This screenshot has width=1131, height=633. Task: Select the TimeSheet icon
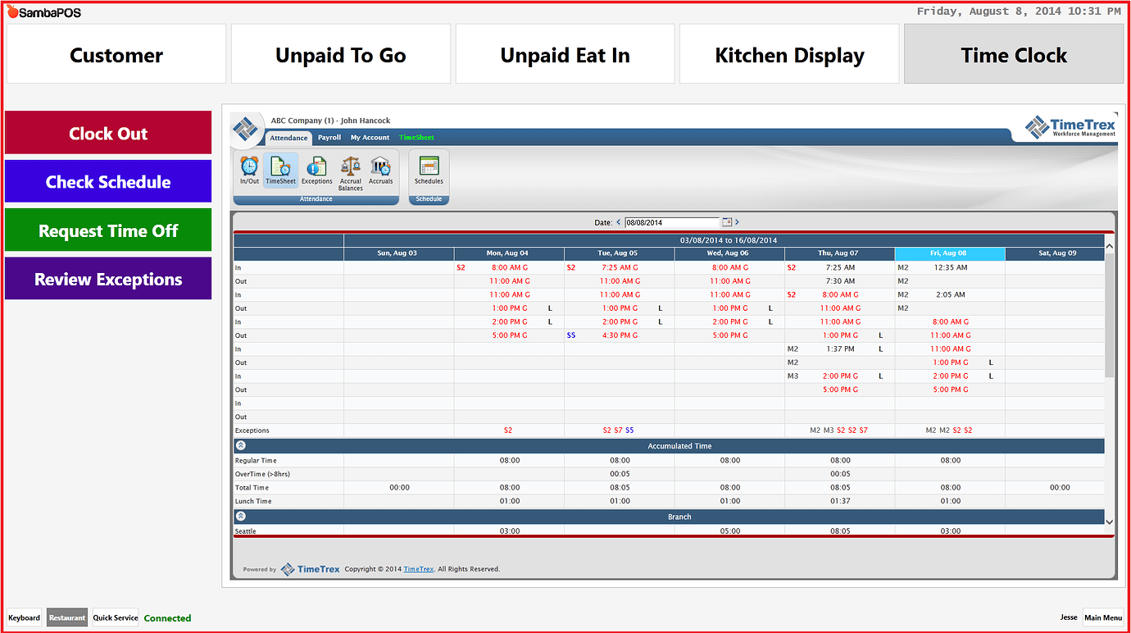(x=280, y=170)
